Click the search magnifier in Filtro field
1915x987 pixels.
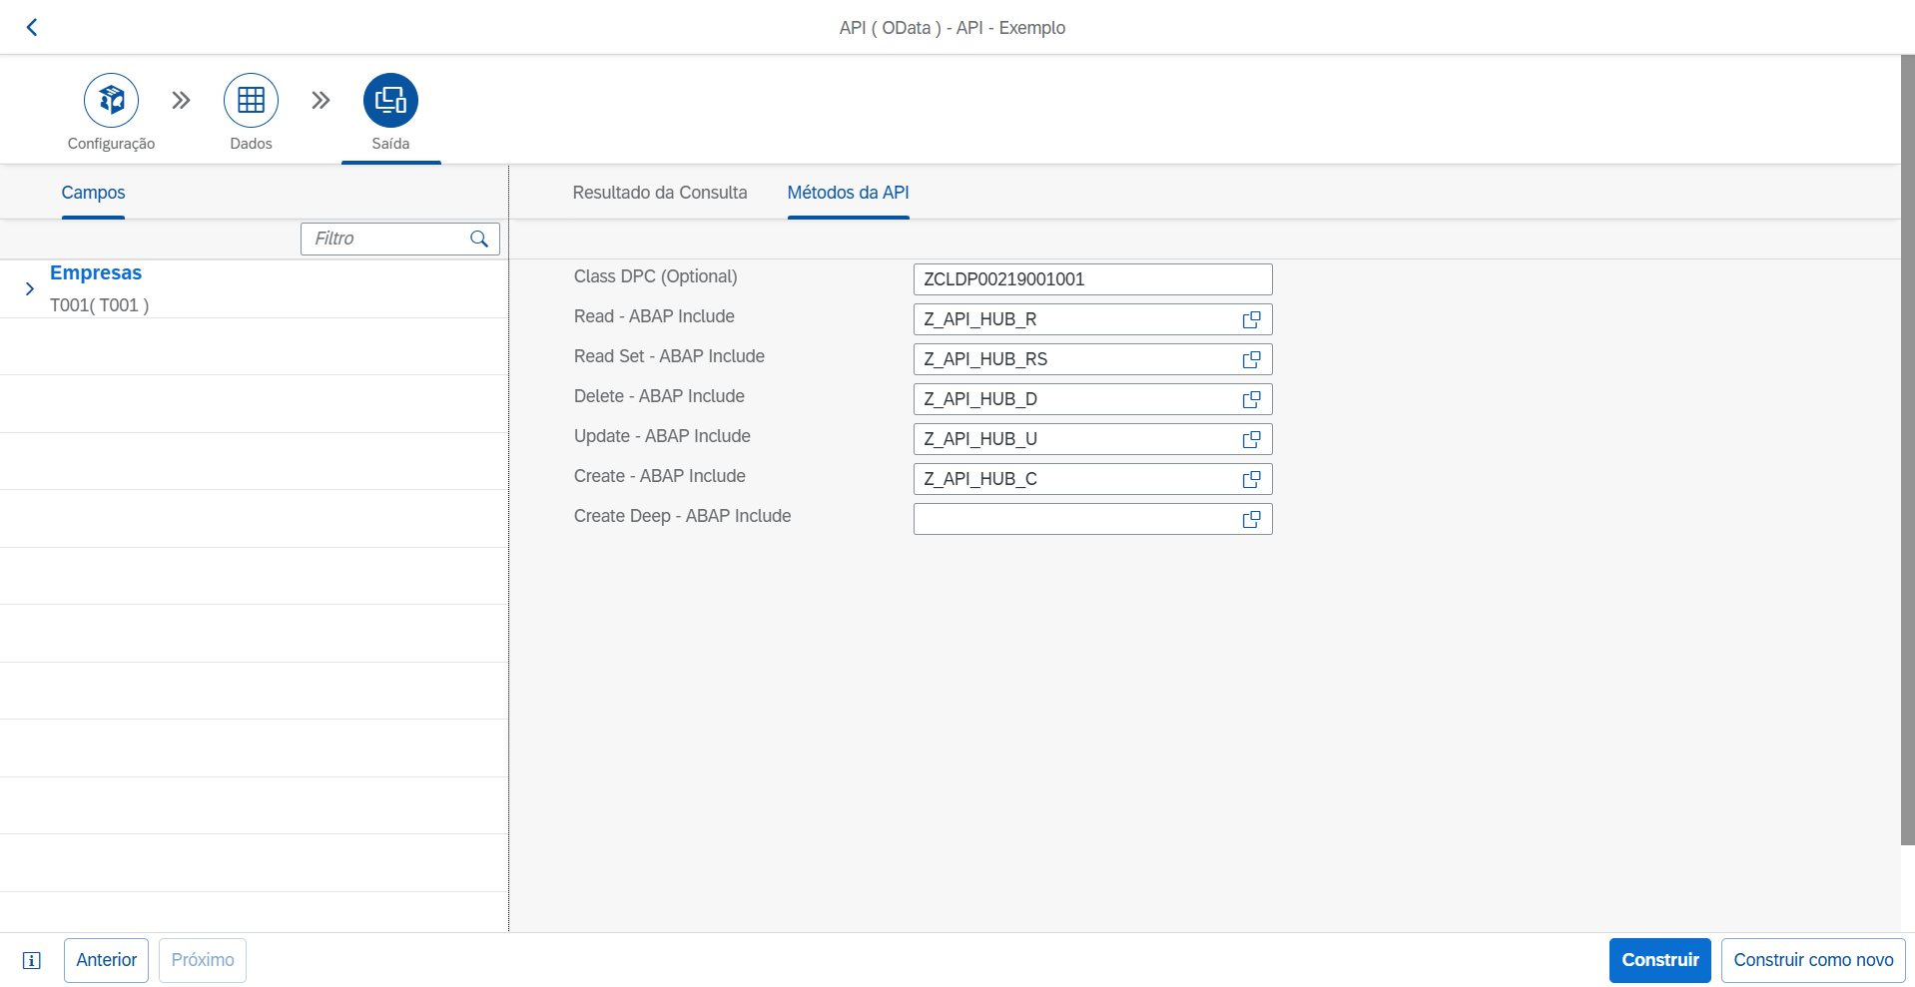point(479,240)
